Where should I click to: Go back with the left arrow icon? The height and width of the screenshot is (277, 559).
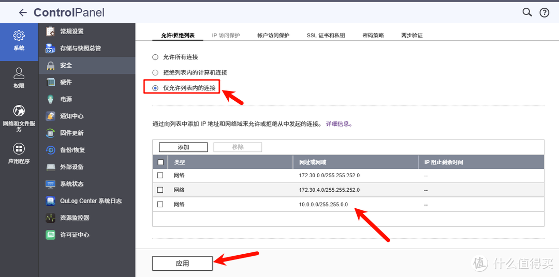coord(22,13)
